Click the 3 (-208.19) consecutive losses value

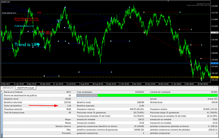coord(213,126)
